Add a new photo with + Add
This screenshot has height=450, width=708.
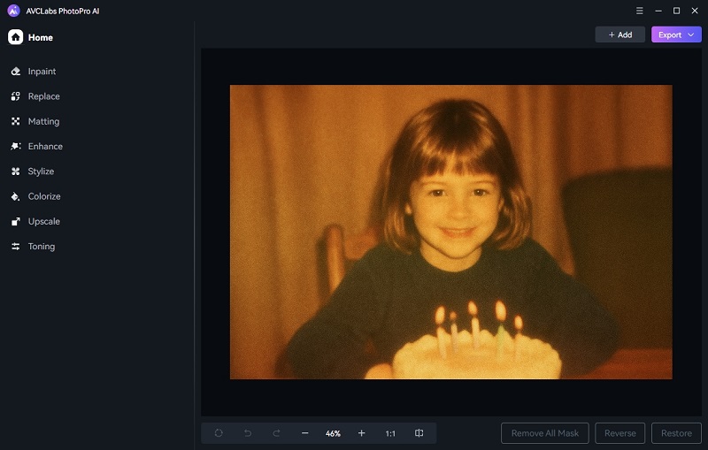pyautogui.click(x=620, y=34)
